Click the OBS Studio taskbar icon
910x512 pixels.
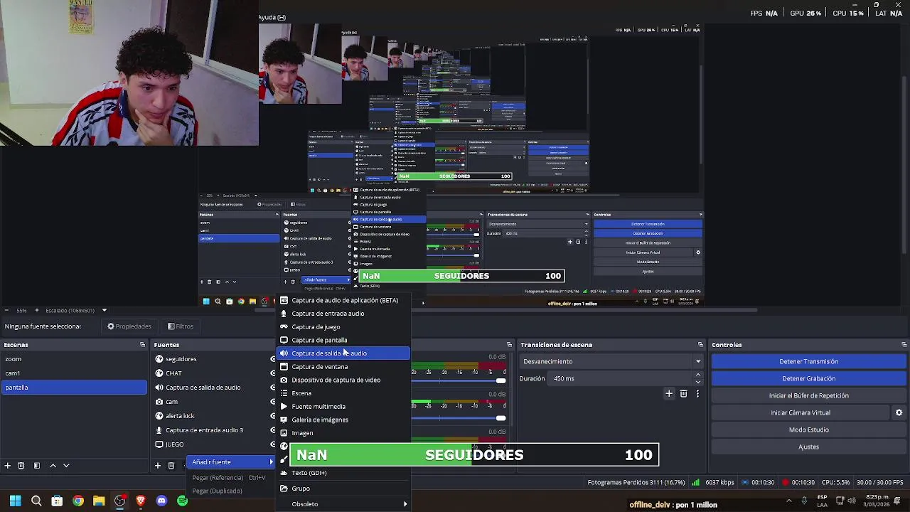coord(119,501)
